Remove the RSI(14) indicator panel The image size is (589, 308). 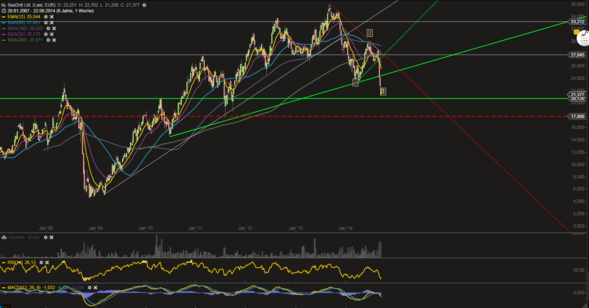click(47, 262)
